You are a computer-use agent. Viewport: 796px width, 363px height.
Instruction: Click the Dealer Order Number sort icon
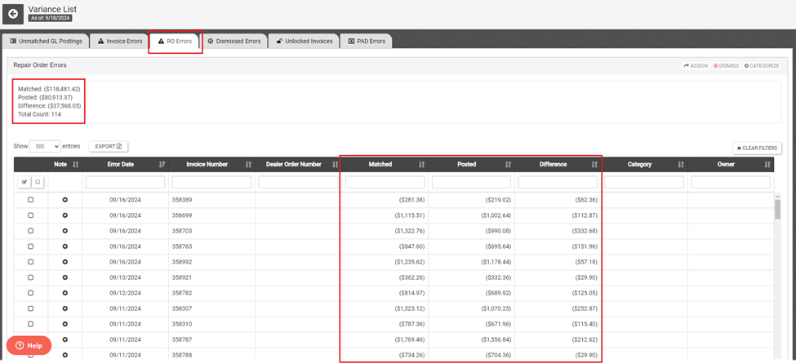(x=335, y=164)
